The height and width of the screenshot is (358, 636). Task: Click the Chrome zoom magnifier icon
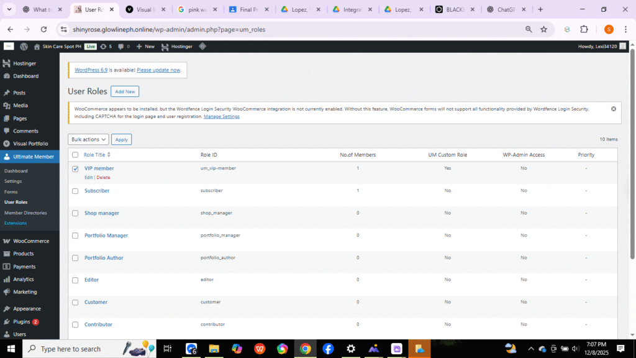click(x=529, y=29)
